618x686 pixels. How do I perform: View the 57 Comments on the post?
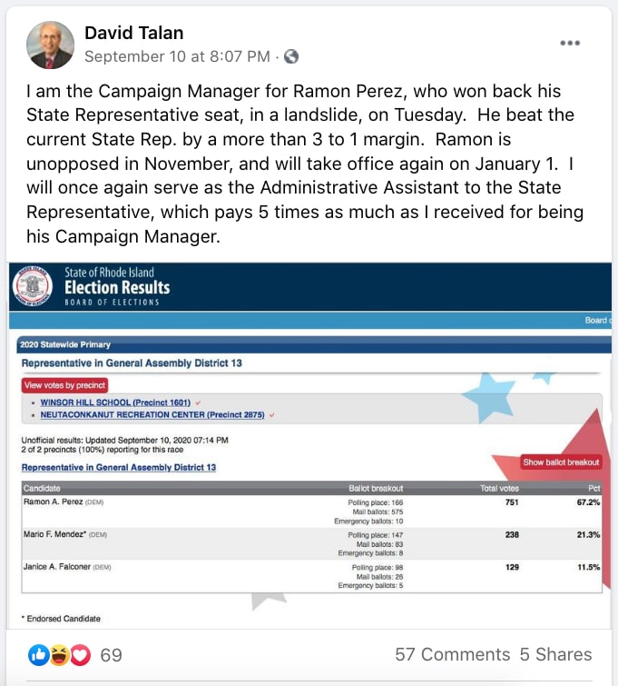coord(452,654)
